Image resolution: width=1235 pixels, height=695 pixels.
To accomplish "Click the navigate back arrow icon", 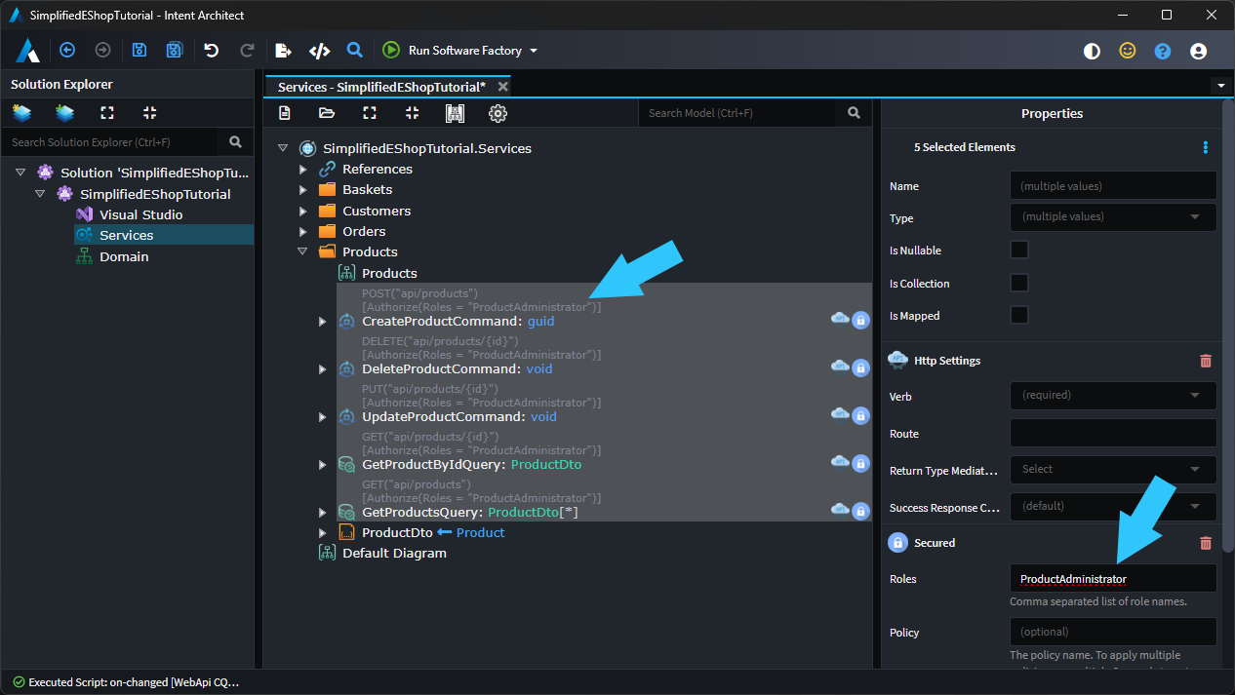I will coord(67,51).
